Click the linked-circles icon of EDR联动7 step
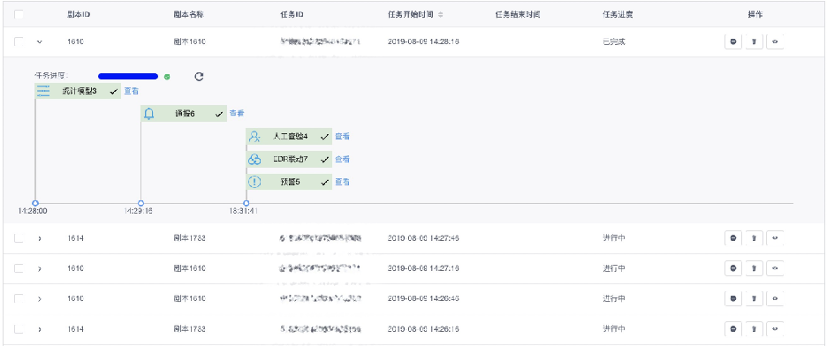 coord(254,159)
